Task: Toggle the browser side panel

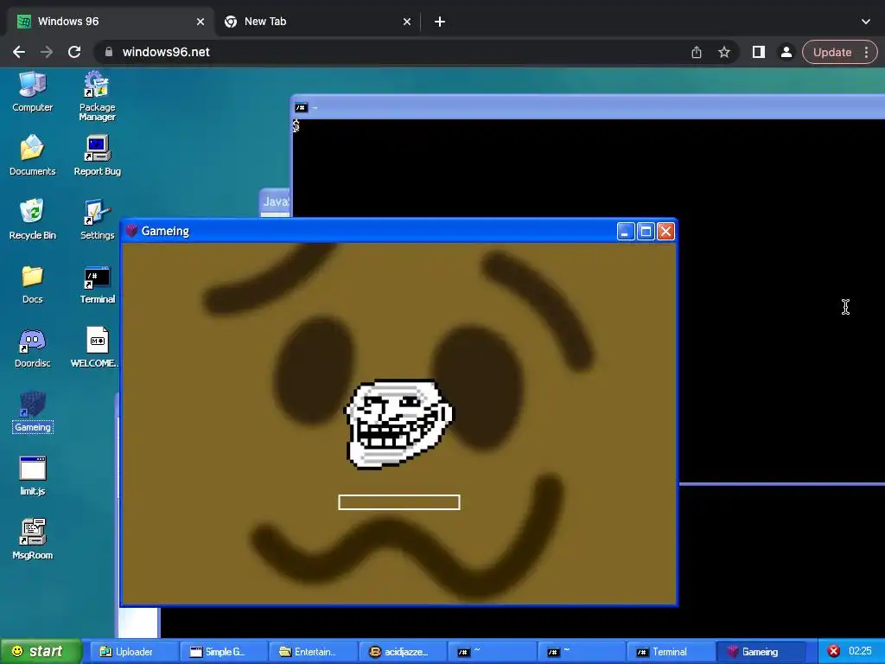Action: coord(759,52)
